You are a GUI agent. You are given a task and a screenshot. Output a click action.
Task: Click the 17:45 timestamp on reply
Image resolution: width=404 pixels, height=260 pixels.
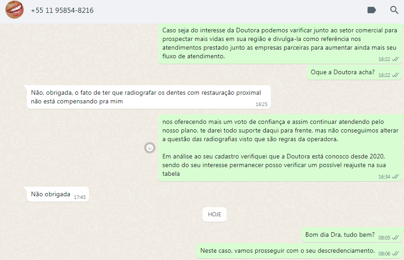tap(80, 197)
